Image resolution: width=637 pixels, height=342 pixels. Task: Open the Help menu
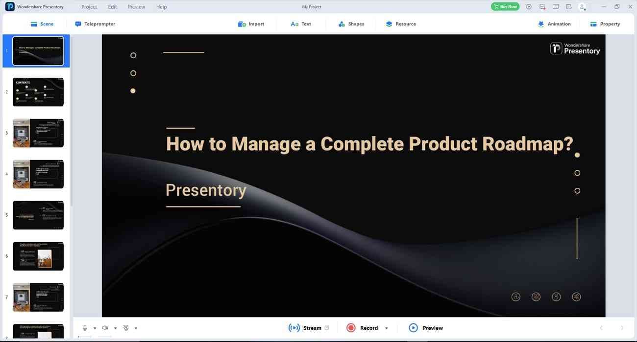pyautogui.click(x=161, y=7)
